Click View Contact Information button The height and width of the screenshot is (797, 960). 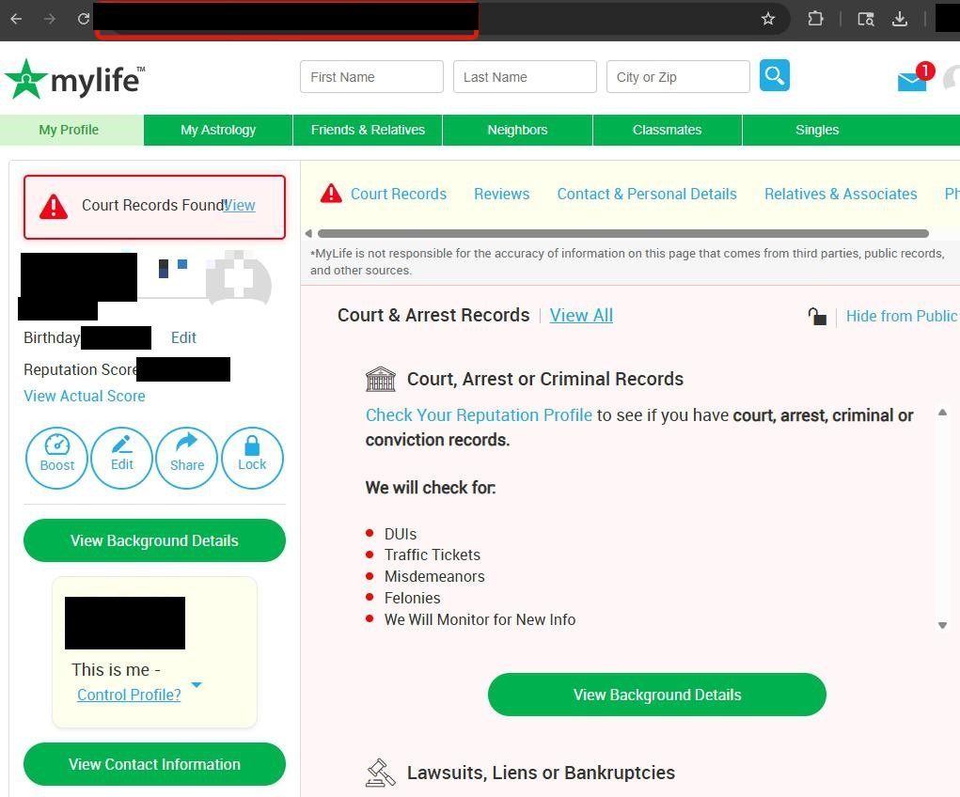tap(154, 764)
